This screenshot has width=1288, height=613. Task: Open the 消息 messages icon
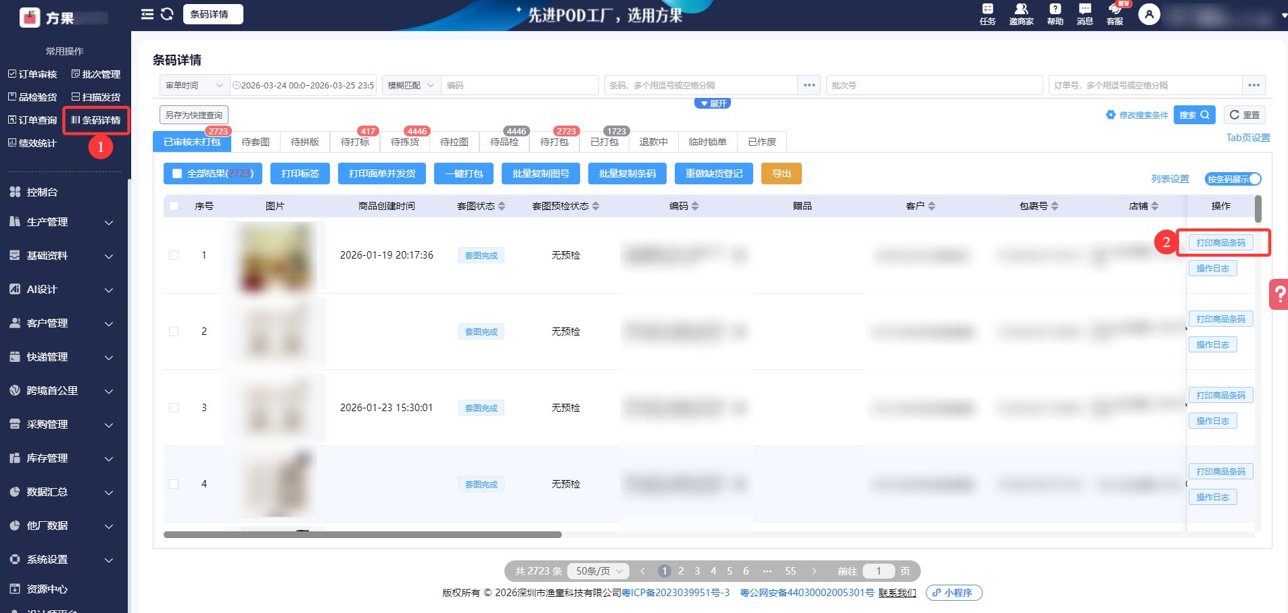point(1084,14)
